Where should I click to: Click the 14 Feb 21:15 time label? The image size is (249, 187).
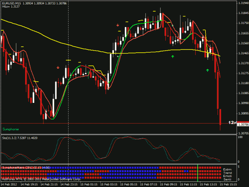tap(49, 185)
